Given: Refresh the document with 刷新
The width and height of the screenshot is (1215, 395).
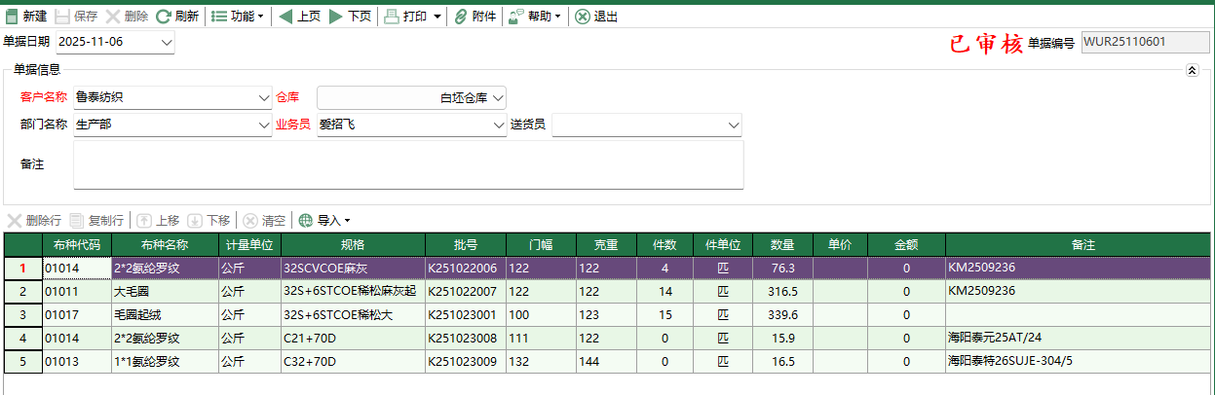Looking at the screenshot, I should [177, 17].
